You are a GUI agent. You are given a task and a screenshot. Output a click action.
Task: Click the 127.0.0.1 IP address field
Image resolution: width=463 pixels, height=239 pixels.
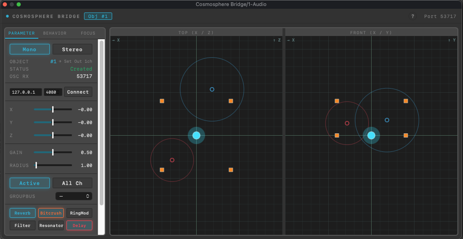click(26, 92)
